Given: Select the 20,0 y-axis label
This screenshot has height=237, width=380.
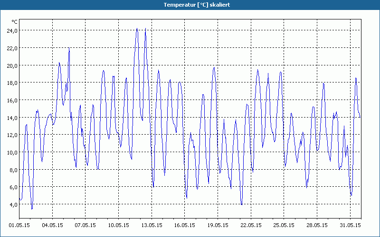Looking at the screenshot, I should click(13, 65).
